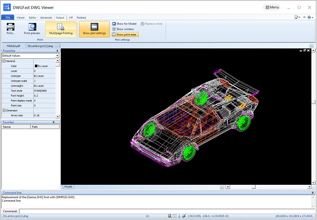Toggle Show print area option

coord(125,34)
